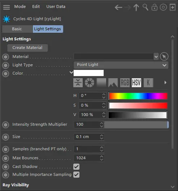Go back with the left arrow icon

tap(118, 8)
